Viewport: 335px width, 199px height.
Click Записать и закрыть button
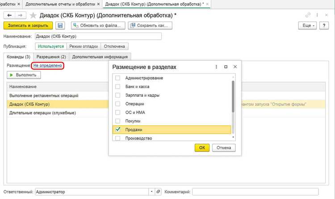point(28,25)
